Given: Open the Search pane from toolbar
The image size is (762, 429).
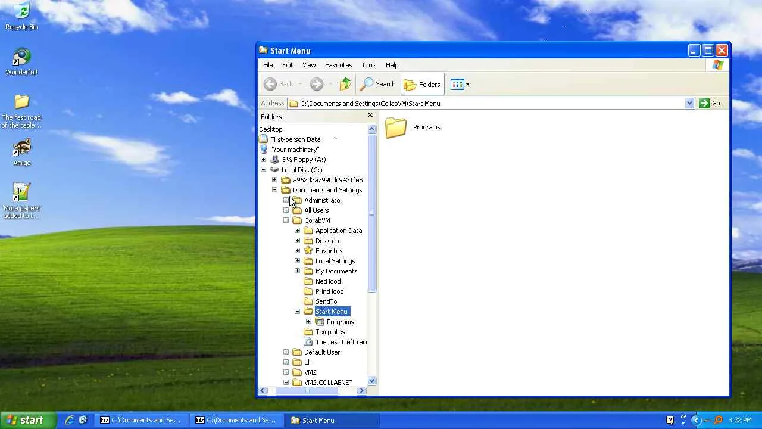Looking at the screenshot, I should 379,85.
